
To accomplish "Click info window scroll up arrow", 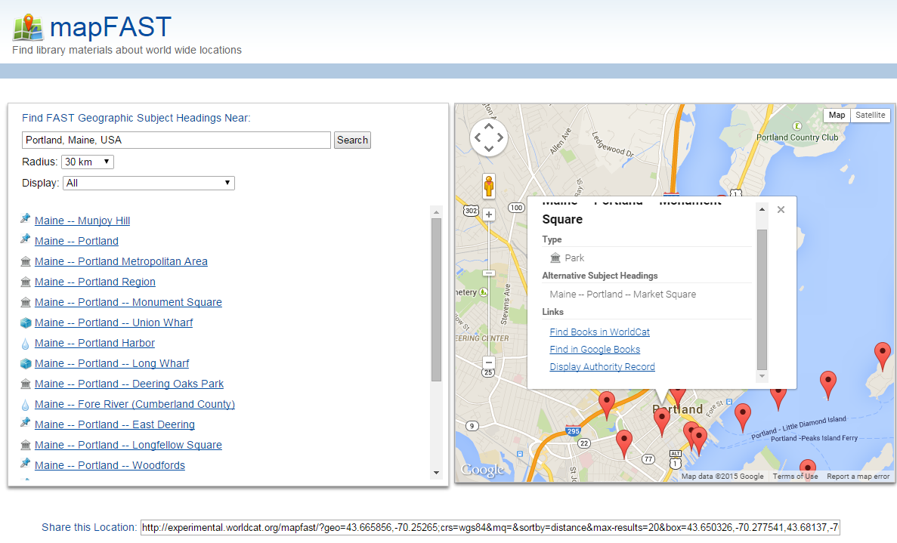I will pyautogui.click(x=762, y=209).
